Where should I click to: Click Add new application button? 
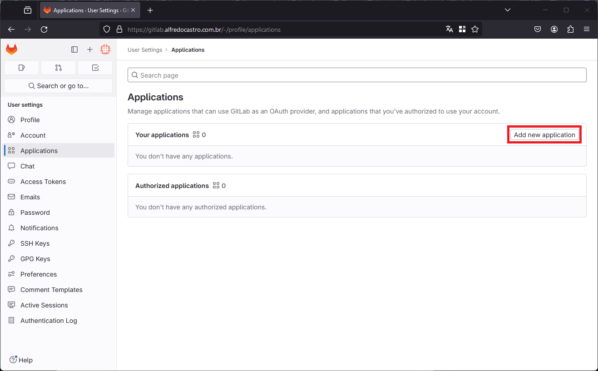click(544, 135)
